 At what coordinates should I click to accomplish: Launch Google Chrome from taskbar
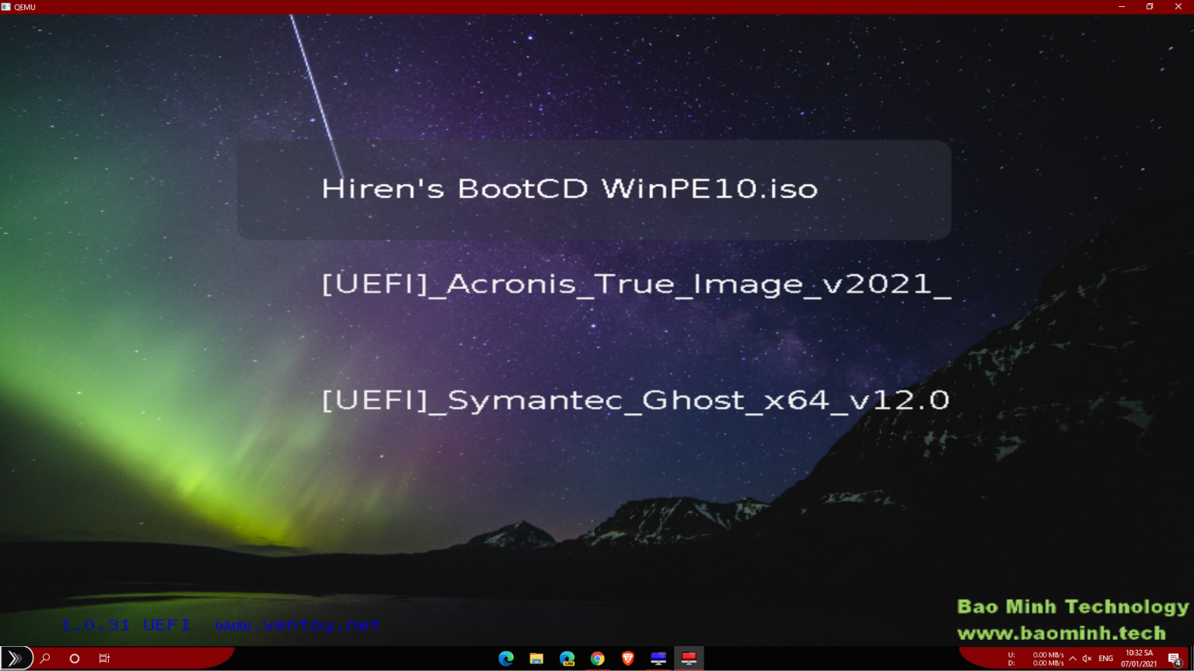pyautogui.click(x=597, y=659)
